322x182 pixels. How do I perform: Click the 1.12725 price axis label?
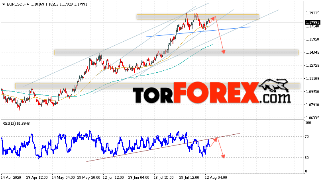[312, 65]
